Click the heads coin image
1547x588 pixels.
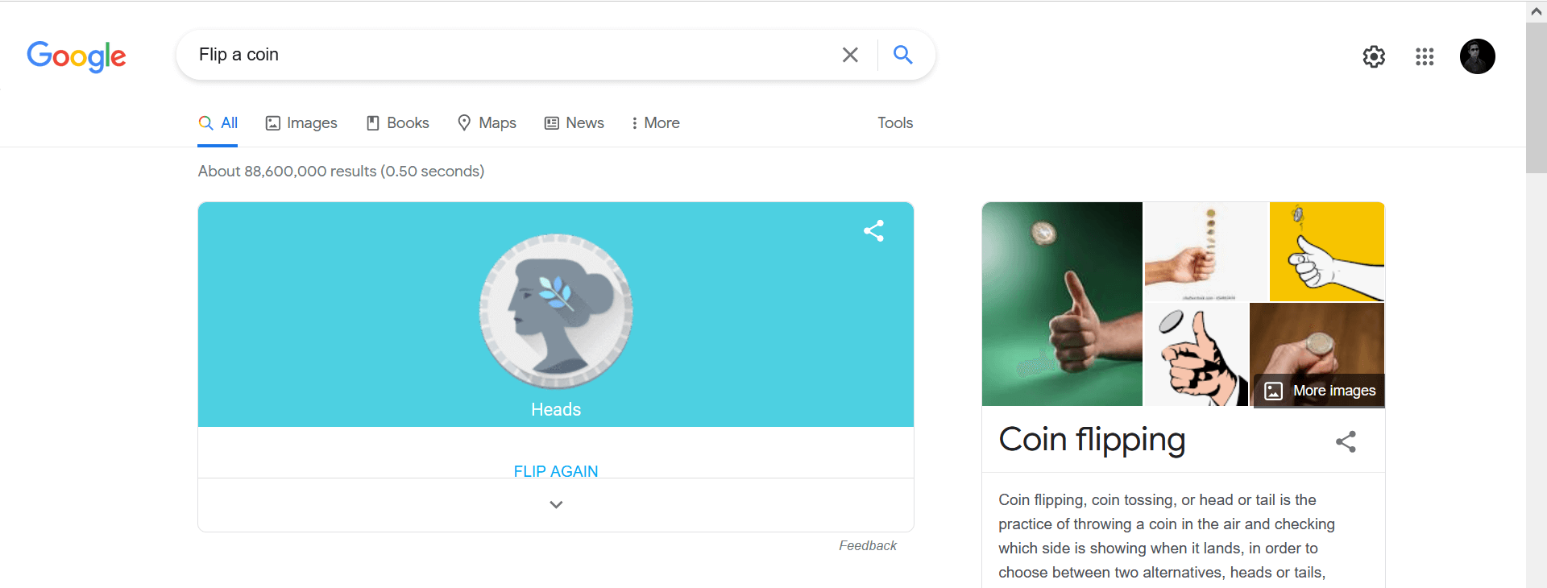[556, 312]
